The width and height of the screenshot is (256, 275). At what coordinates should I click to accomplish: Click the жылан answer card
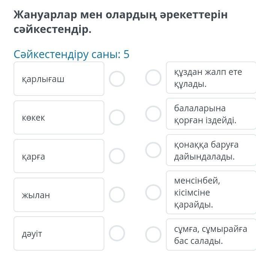click(x=59, y=195)
